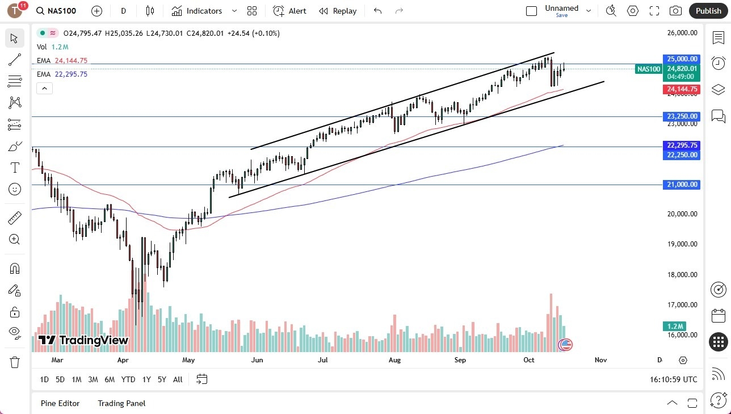Open the Trading Panel tab
The image size is (731, 414).
coord(121,403)
